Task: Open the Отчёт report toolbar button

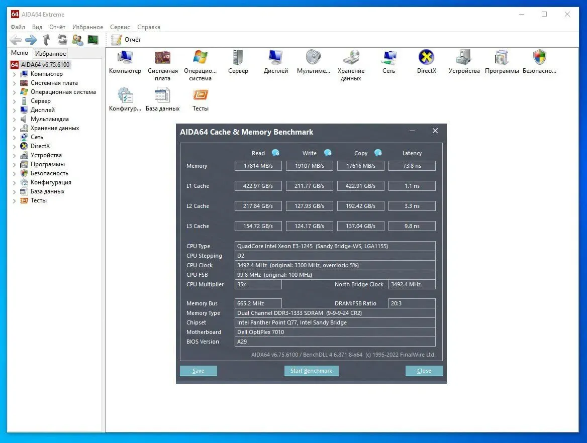Action: click(x=127, y=40)
